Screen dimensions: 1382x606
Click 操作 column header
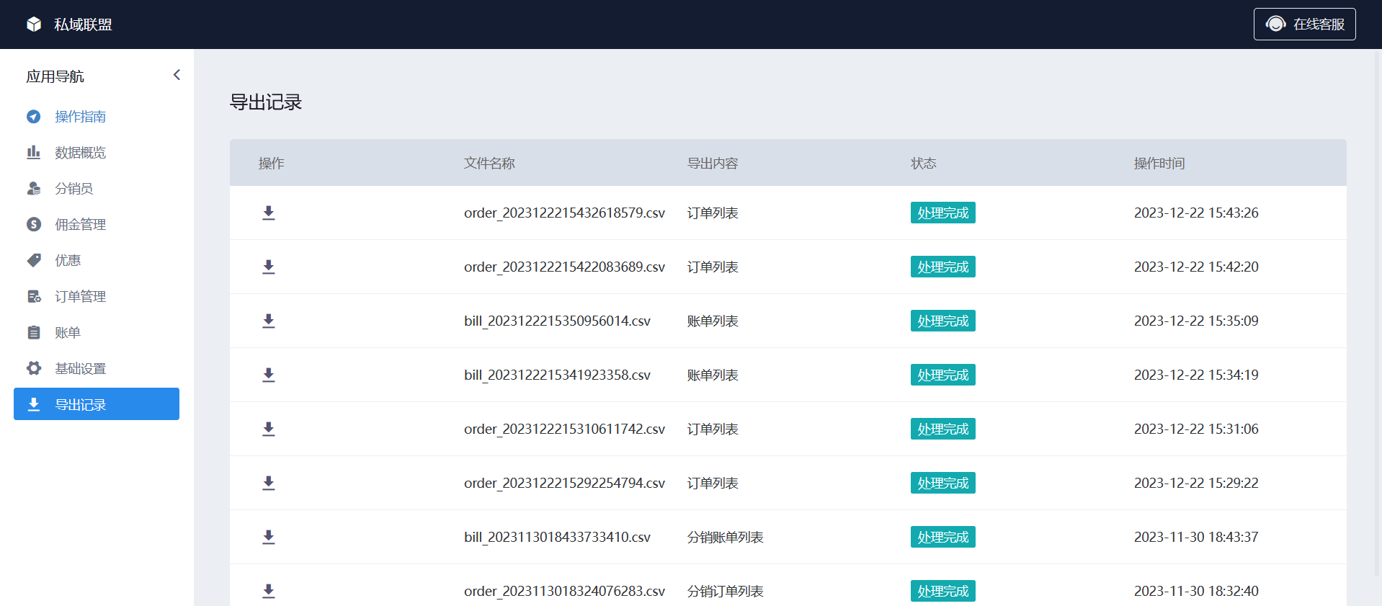[x=272, y=164]
